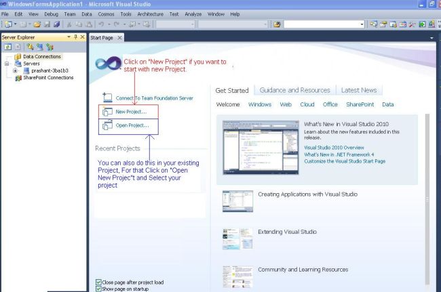Toggle Close page after project load checkbox
This screenshot has width=441, height=292.
[98, 282]
